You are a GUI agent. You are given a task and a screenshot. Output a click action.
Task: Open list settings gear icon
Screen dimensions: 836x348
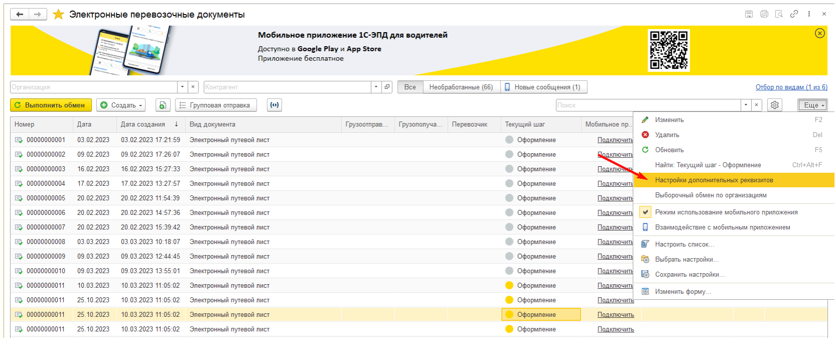pos(775,105)
